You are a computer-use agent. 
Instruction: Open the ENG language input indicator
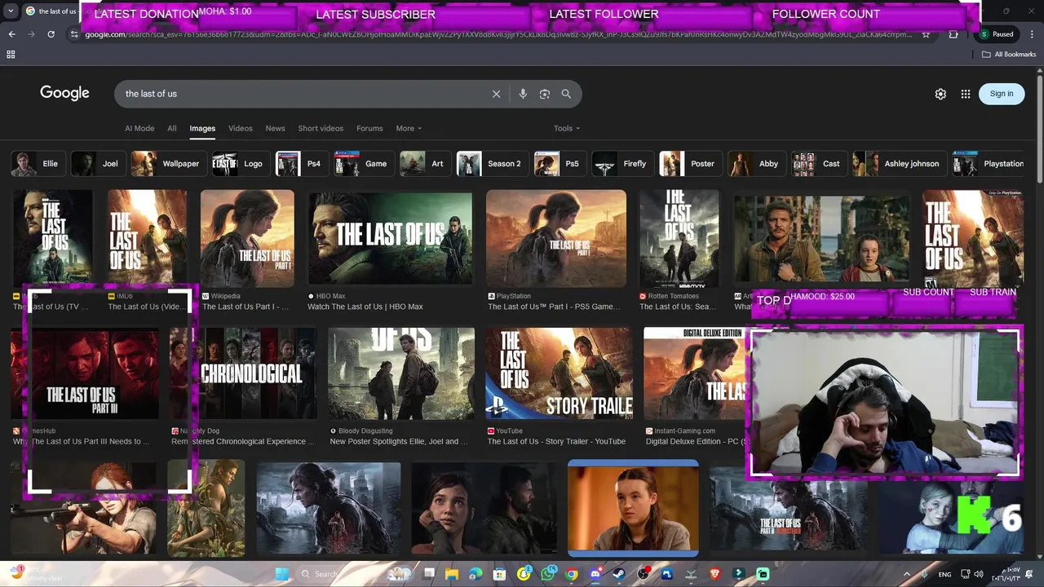coord(944,574)
